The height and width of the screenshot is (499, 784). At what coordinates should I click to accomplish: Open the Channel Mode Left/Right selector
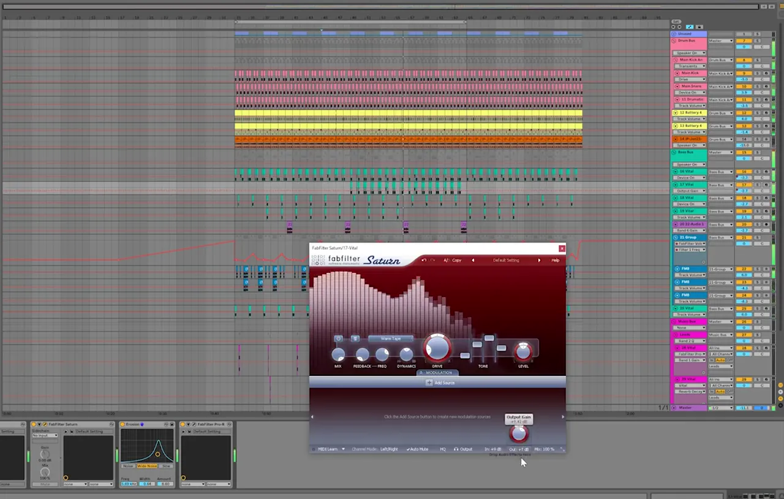(x=389, y=449)
